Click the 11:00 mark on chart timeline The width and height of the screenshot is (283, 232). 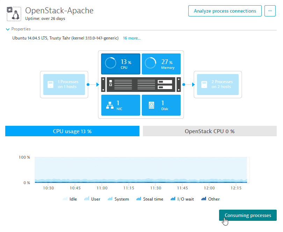(102, 188)
